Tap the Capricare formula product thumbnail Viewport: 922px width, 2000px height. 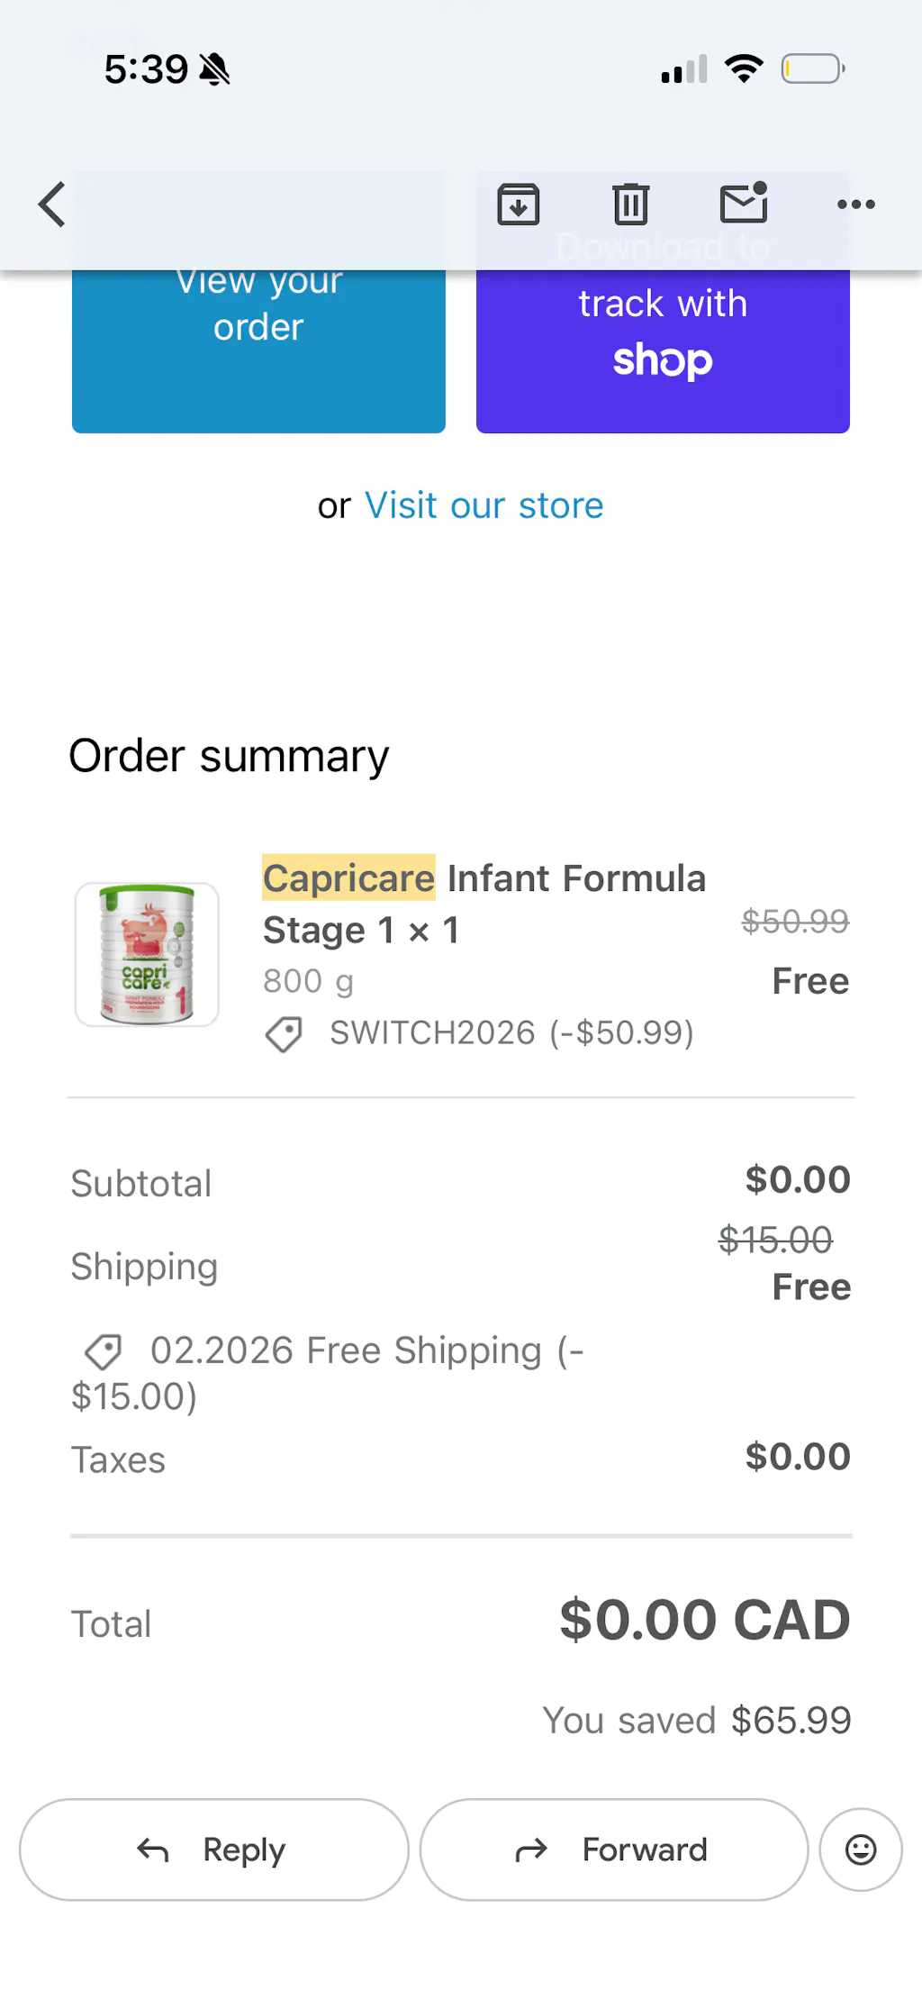147,954
